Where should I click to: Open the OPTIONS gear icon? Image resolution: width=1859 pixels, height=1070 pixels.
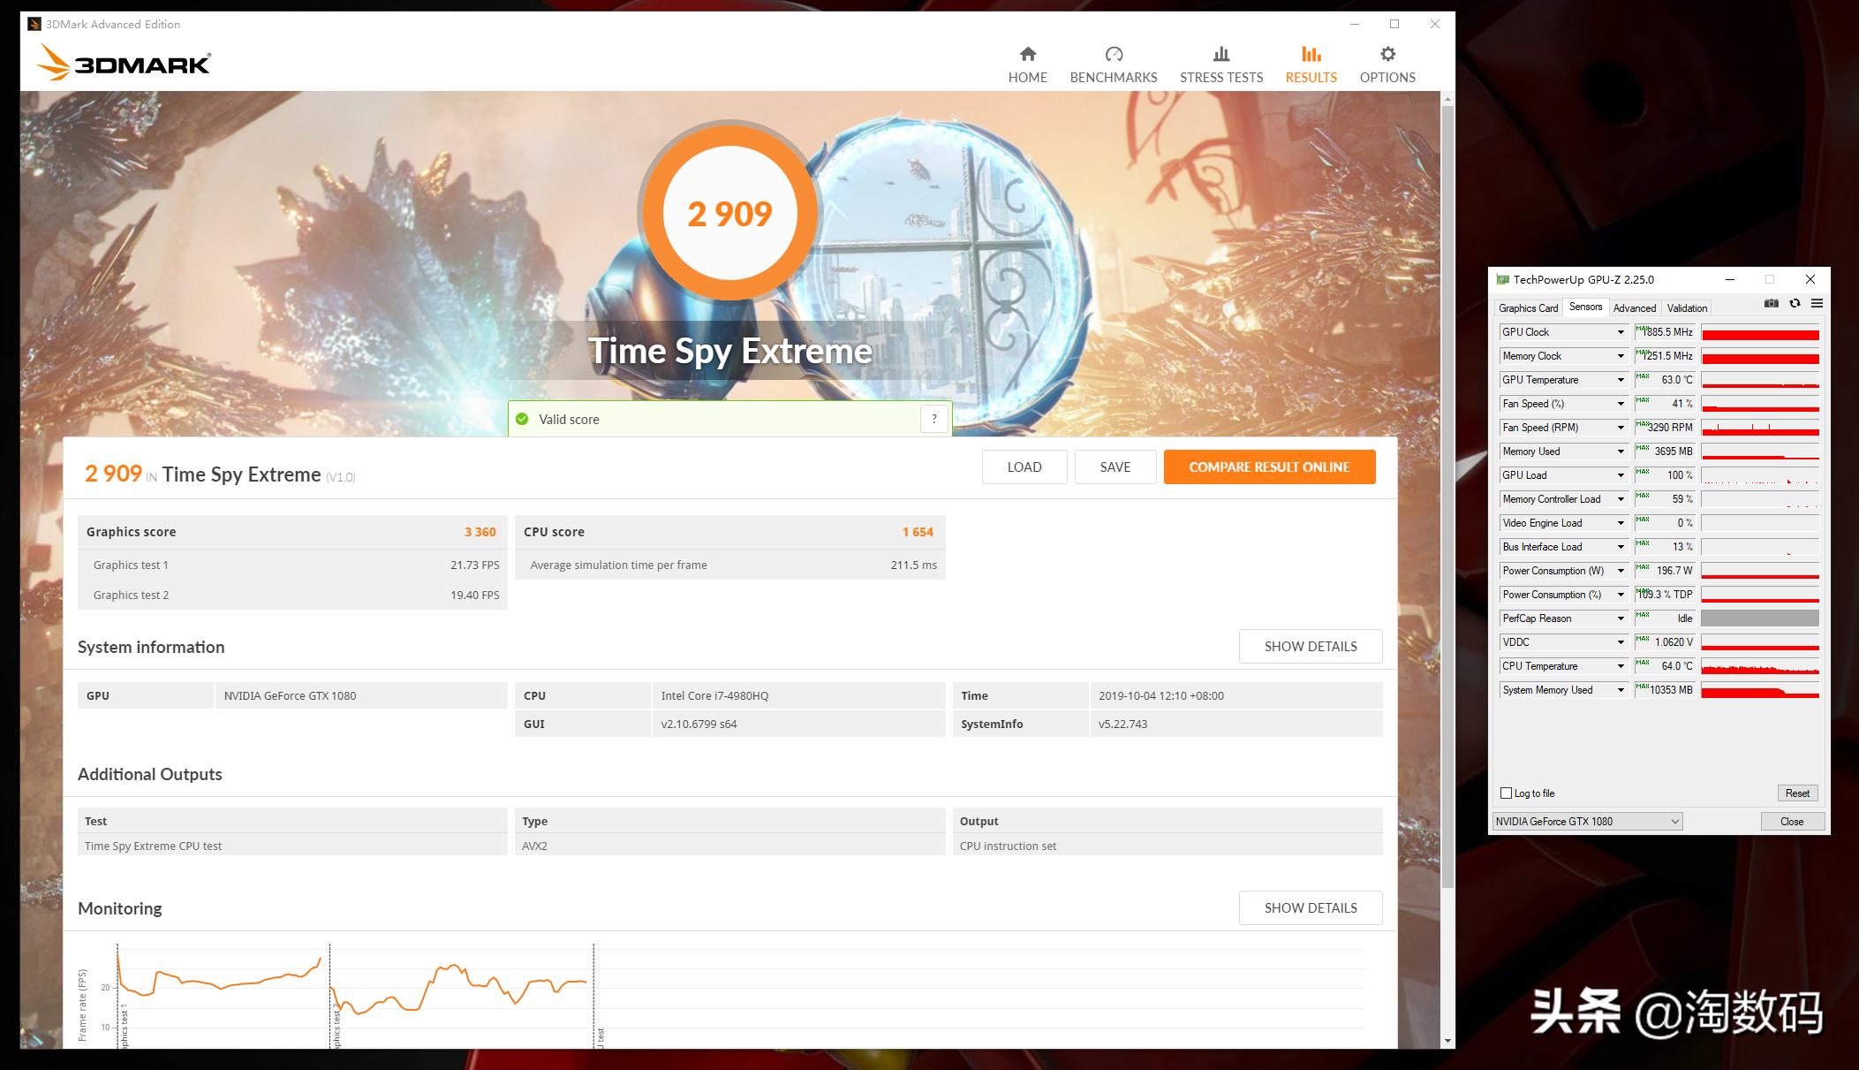coord(1387,55)
